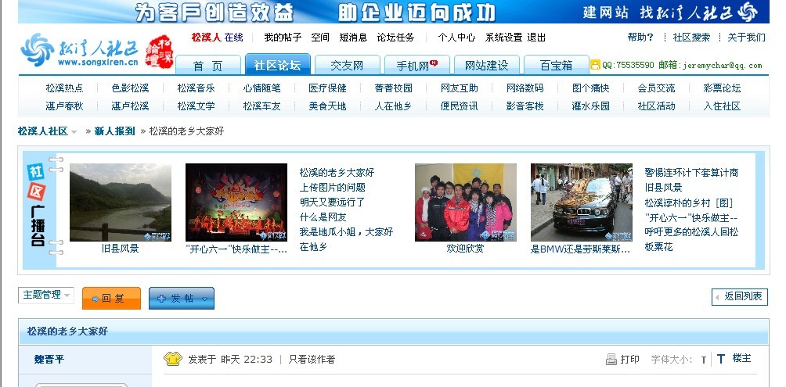The height and width of the screenshot is (387, 786).
Task: Open the 帮助? link
Action: coord(640,37)
